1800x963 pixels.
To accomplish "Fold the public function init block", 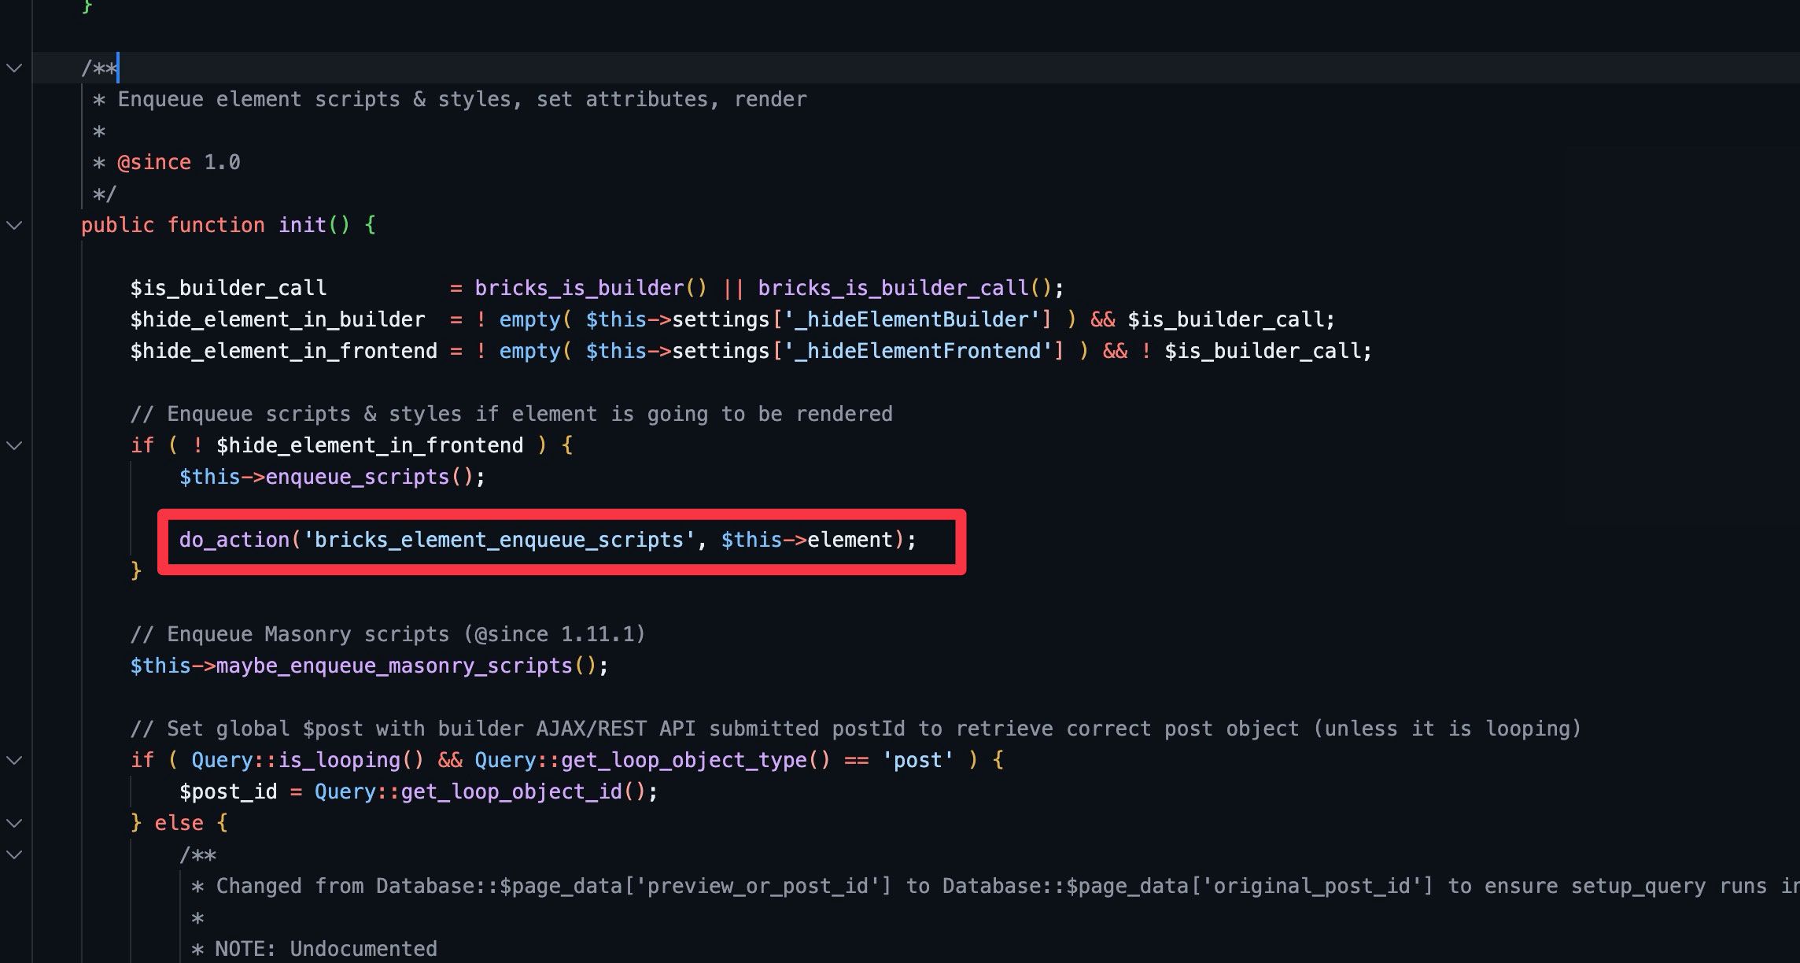I will 14,225.
